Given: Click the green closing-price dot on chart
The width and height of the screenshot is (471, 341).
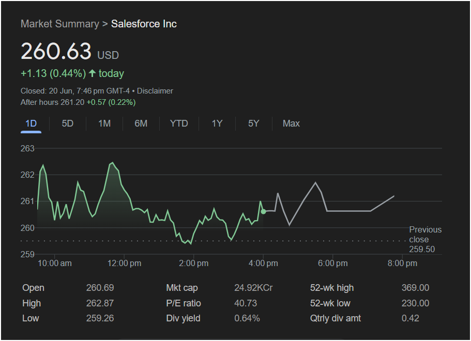Looking at the screenshot, I should tap(264, 212).
